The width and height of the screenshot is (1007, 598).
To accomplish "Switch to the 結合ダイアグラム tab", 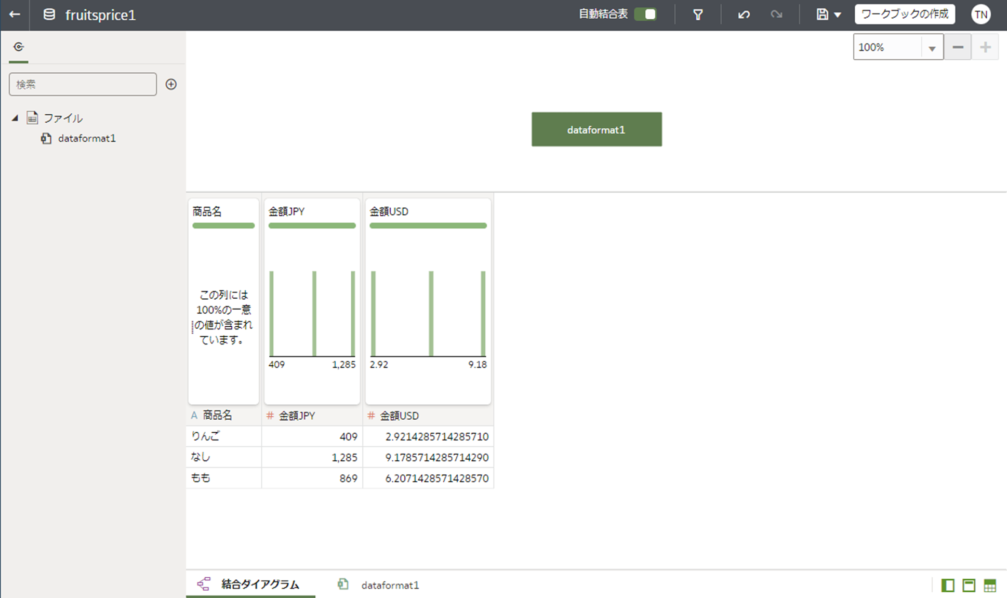I will click(x=250, y=584).
